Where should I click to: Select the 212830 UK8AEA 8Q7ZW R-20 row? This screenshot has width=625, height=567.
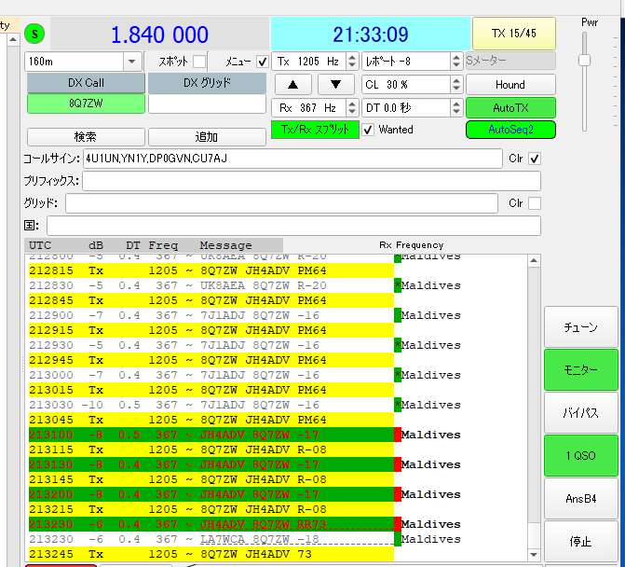click(211, 285)
